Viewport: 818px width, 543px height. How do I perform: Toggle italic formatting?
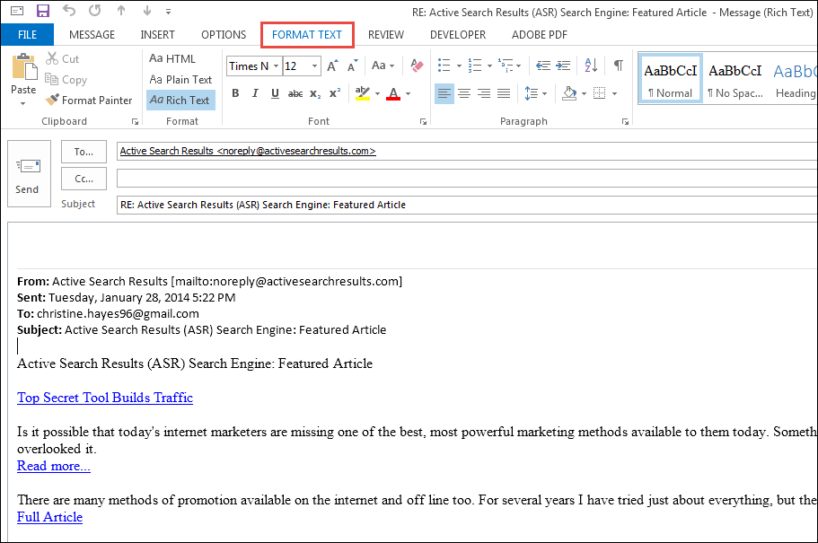[x=255, y=93]
